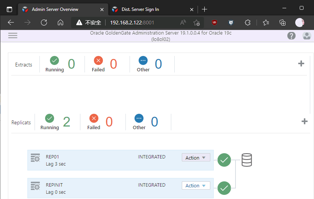Expand the REP01 Action dropdown
Image resolution: width=314 pixels, height=199 pixels.
click(196, 158)
